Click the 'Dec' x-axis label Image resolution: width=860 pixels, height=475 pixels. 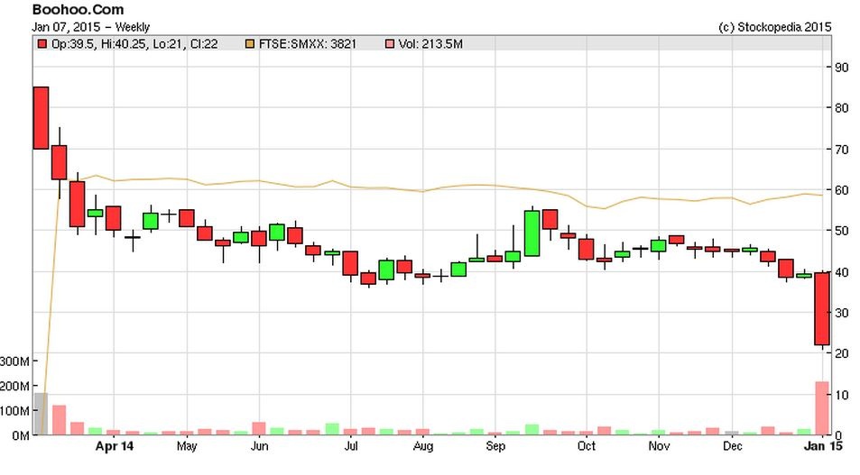(x=732, y=446)
